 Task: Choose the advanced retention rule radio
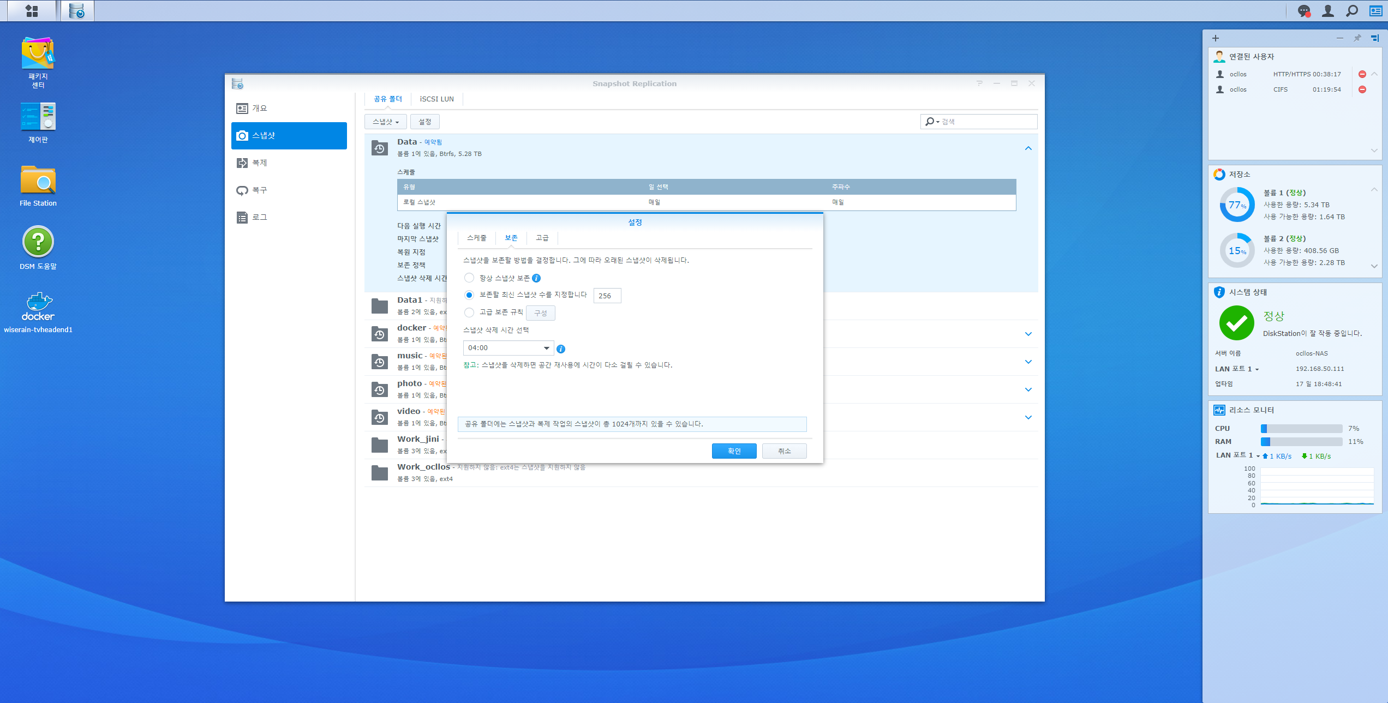pyautogui.click(x=469, y=313)
